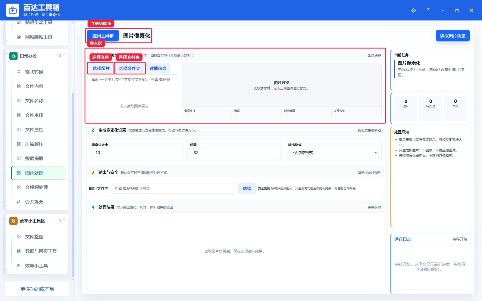Click the 读取图片信息 button
482x301 pixels.
pos(453,36)
